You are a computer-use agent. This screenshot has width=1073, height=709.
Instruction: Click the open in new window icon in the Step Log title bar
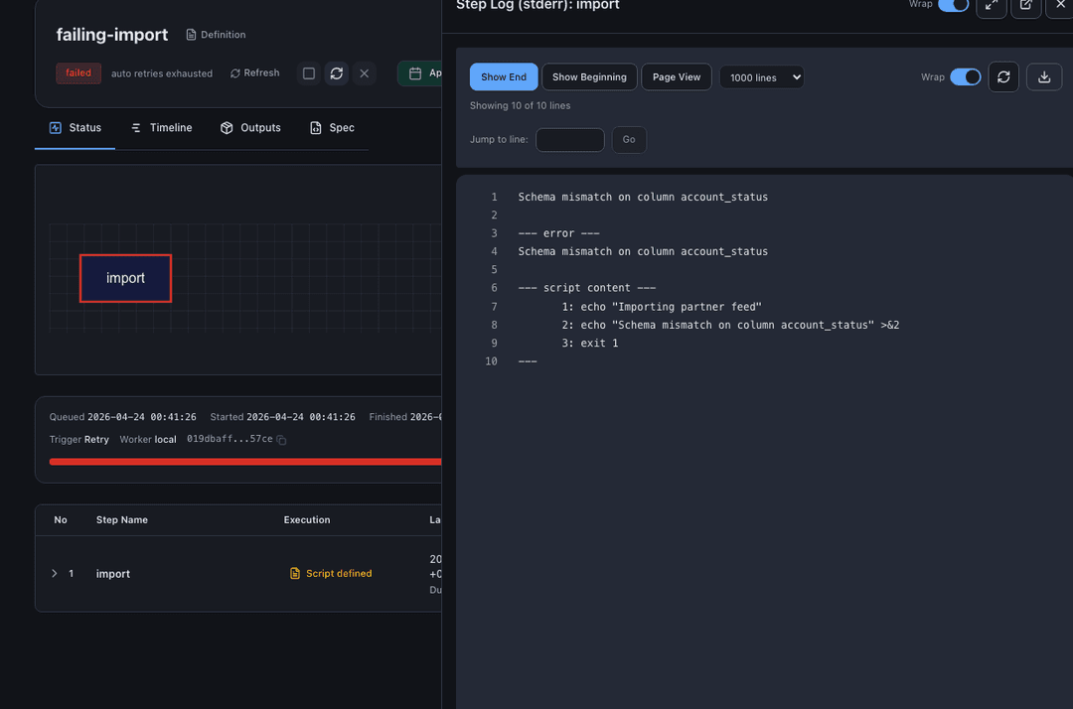[1025, 6]
